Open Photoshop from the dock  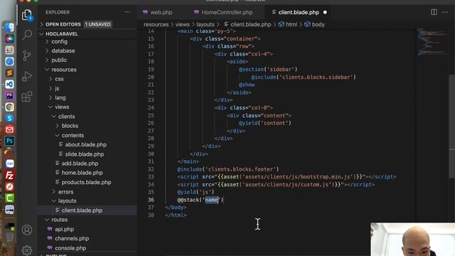9,141
